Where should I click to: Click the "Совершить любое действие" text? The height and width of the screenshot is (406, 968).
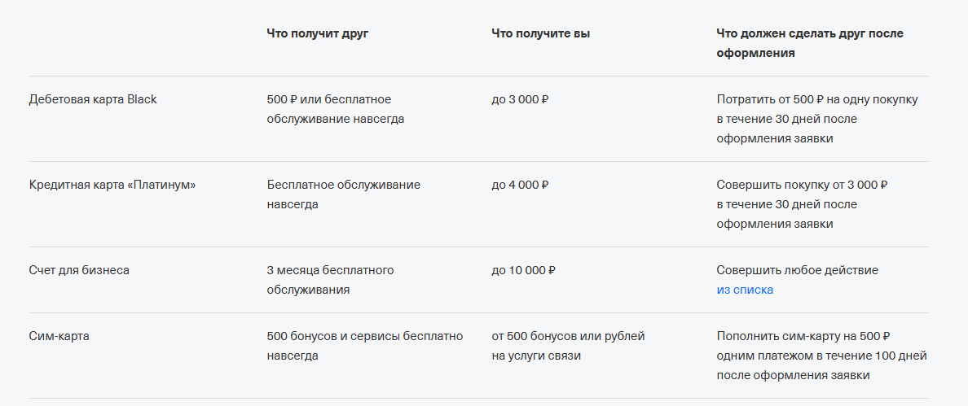(x=797, y=270)
